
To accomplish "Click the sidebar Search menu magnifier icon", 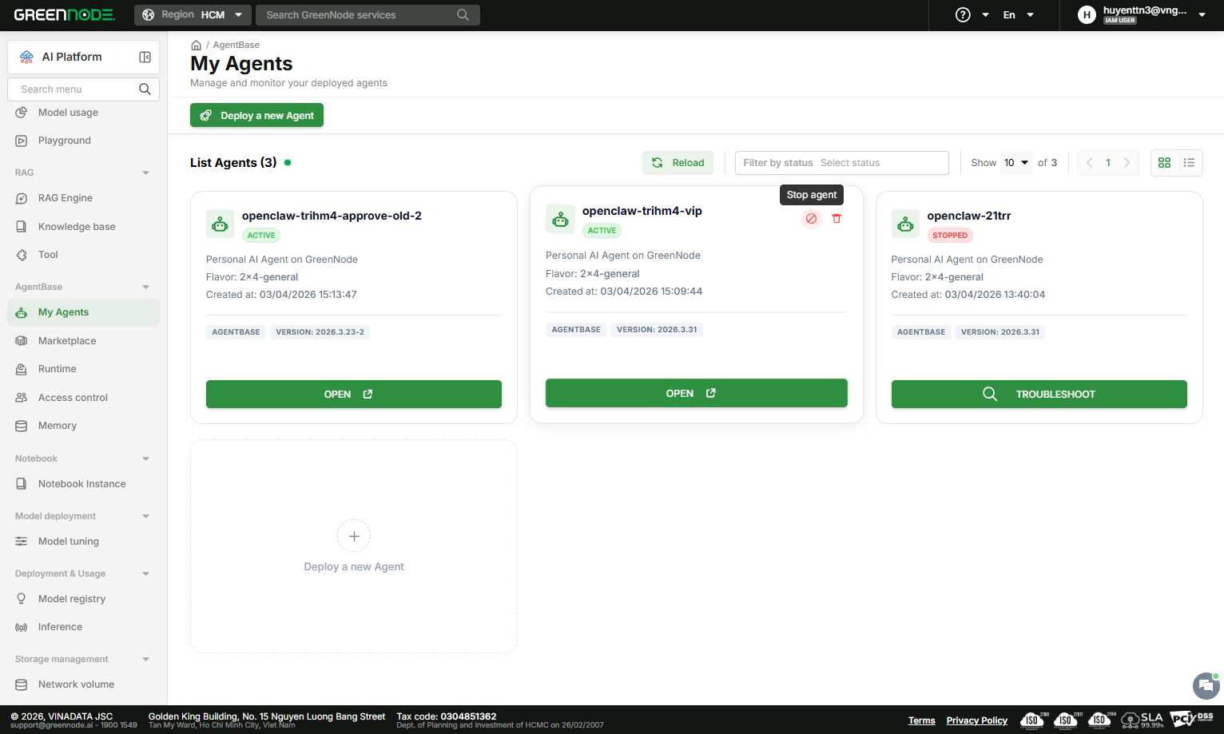I will tap(145, 89).
